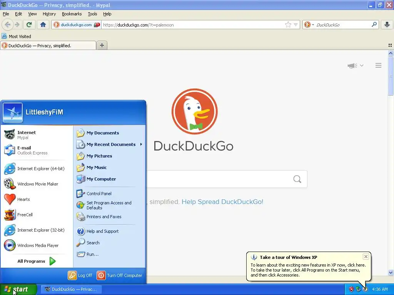Viewport: 394px width, 295px height.
Task: Launch Internet Explorer (32-bit)
Action: (37, 230)
